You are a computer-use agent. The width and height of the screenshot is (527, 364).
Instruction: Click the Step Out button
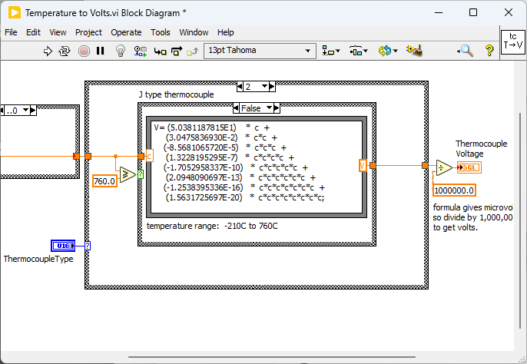tap(193, 51)
